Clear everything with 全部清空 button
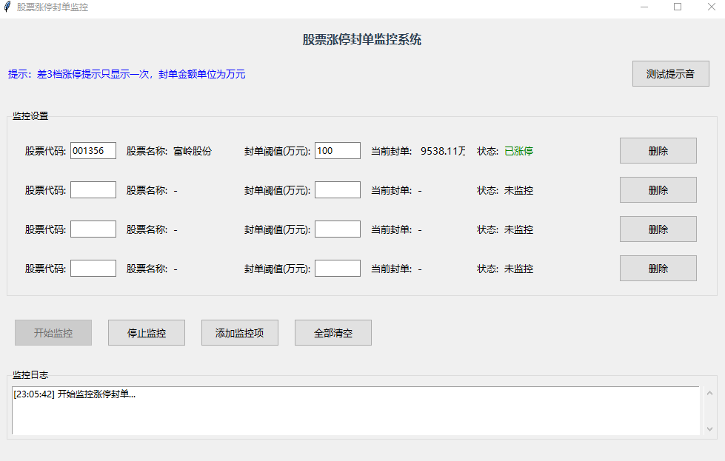The image size is (725, 461). 333,333
